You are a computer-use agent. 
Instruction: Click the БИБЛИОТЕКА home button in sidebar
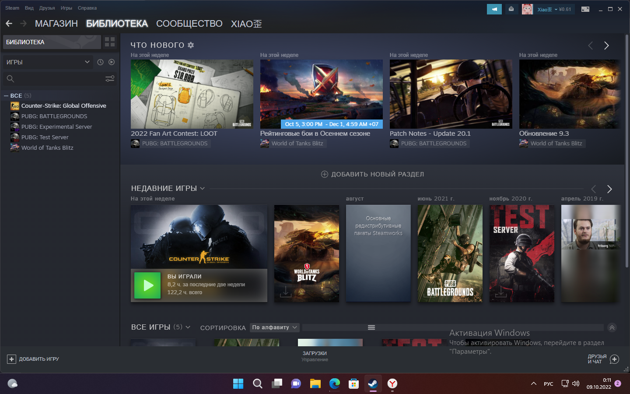tap(52, 42)
